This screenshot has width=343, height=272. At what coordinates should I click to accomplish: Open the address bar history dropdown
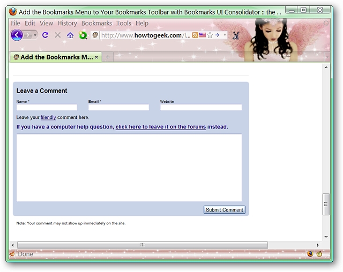225,35
